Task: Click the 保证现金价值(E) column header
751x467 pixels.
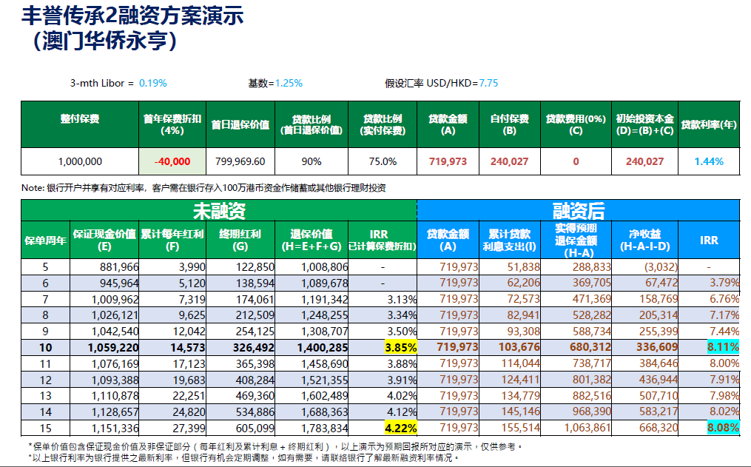Action: pos(104,241)
